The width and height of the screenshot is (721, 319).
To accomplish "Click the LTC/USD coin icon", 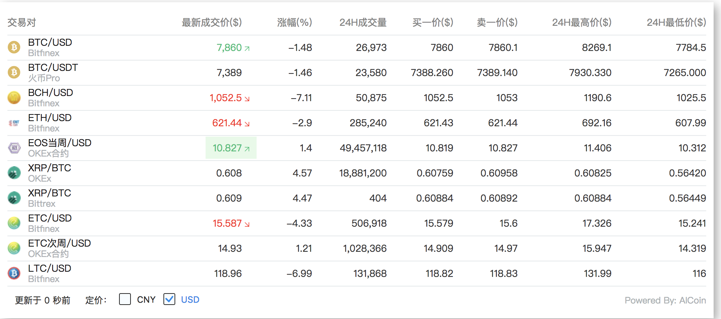I will tap(14, 273).
